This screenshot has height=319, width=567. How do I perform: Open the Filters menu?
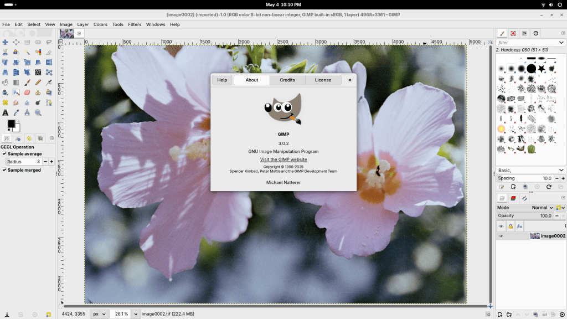tap(135, 24)
